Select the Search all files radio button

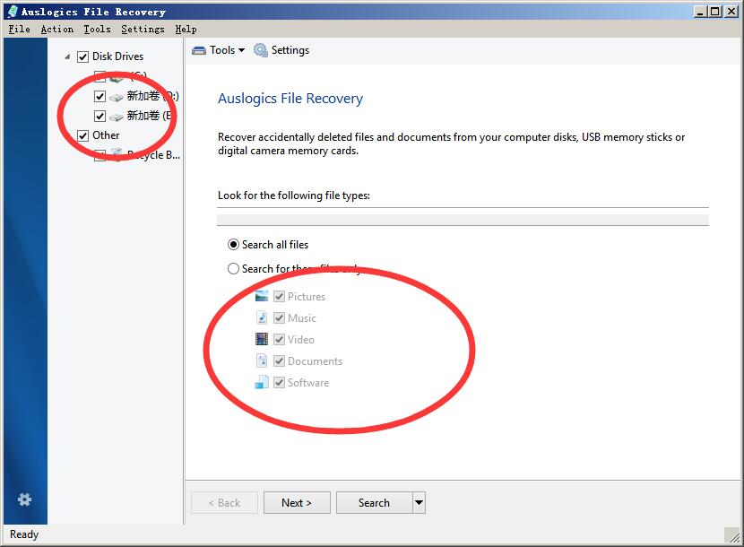[233, 245]
